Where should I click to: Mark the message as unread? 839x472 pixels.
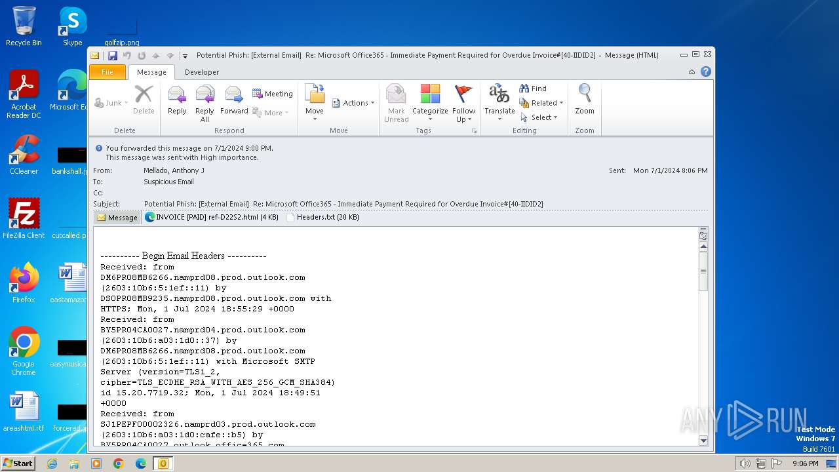(x=397, y=103)
